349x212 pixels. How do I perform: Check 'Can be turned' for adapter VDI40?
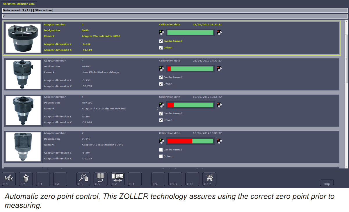[161, 150]
